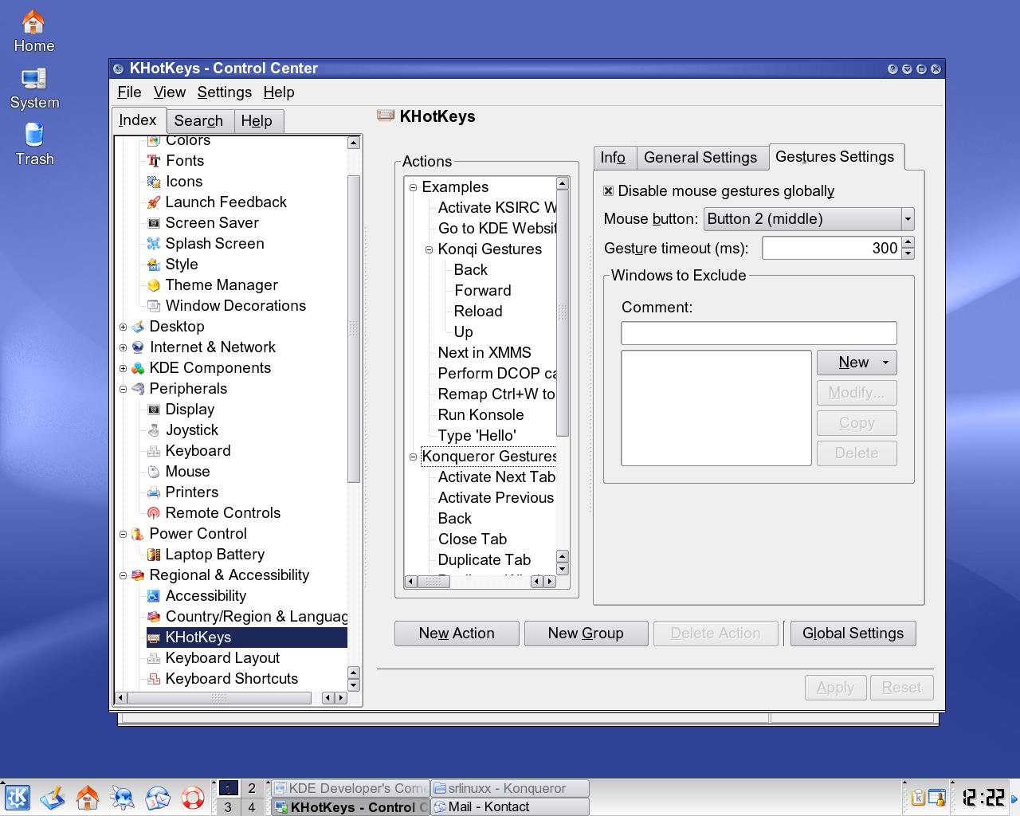
Task: Click the Printers icon
Action: [x=154, y=492]
